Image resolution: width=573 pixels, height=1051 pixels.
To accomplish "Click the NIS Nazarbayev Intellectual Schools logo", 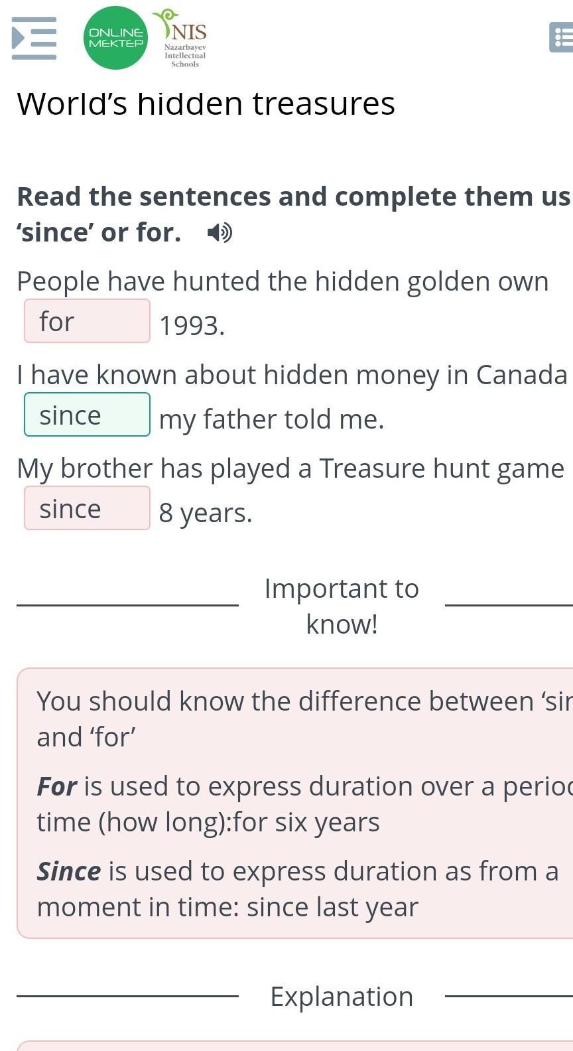I will tap(184, 38).
